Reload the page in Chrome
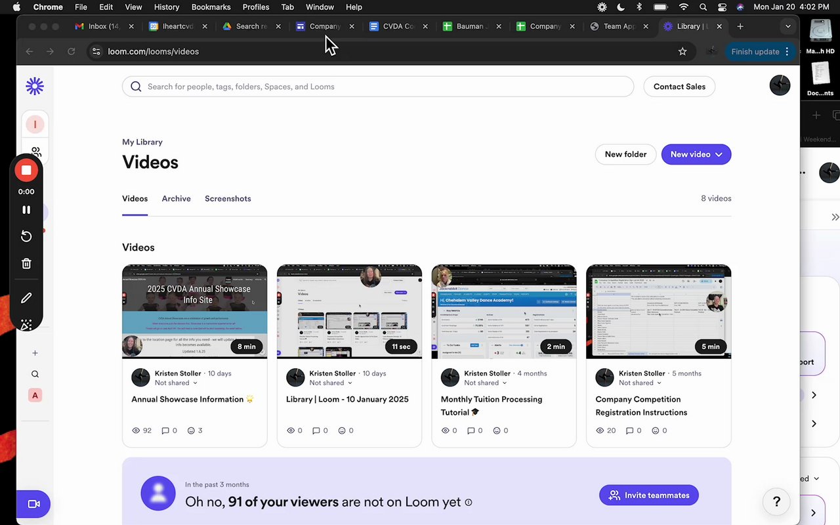Screen dimensions: 840x525 pyautogui.click(x=71, y=51)
